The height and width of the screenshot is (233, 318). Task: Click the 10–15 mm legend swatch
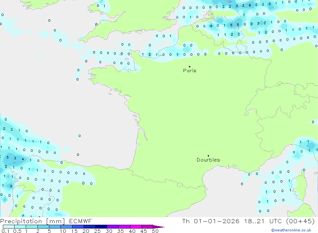[x=66, y=227]
